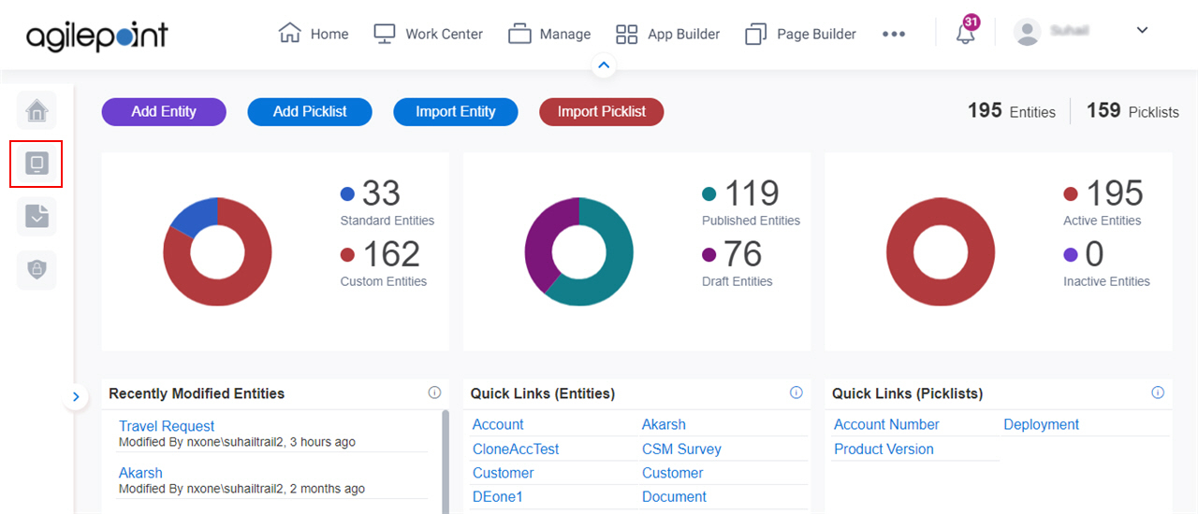Expand the user account dropdown arrow

(x=1142, y=30)
